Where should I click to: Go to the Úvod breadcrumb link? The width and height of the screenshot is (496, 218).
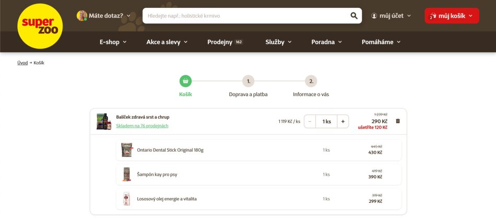point(22,63)
